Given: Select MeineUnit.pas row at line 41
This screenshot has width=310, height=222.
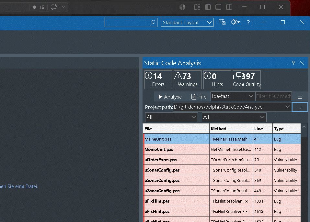Looking at the screenshot, I should [222, 139].
